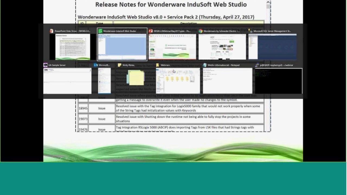
Task: Click the Sticky Notes app icon
Action: pyautogui.click(x=120, y=65)
